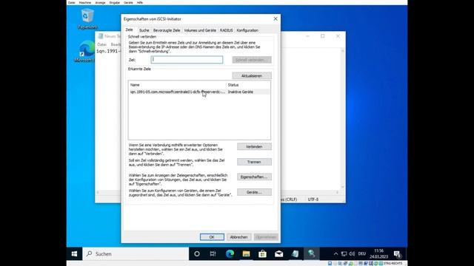Image resolution: width=474 pixels, height=266 pixels.
Task: Open the Anzeige menu
Action: 100,2
